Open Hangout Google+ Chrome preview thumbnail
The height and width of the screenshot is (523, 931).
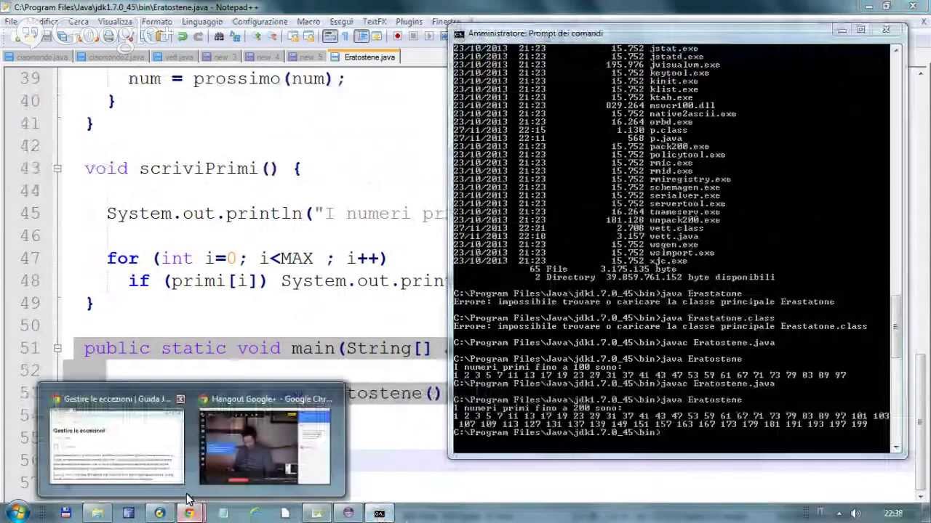click(x=265, y=446)
